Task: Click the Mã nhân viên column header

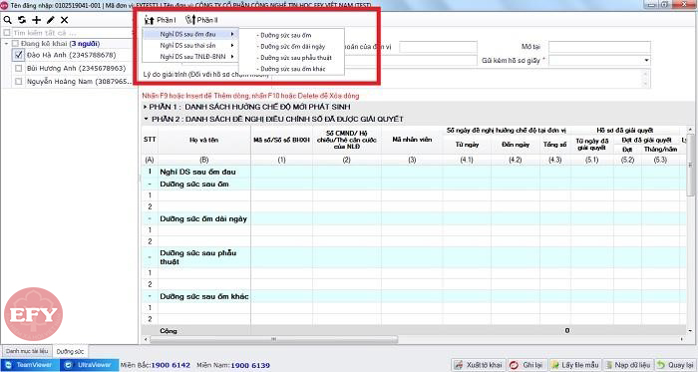Action: [412, 140]
